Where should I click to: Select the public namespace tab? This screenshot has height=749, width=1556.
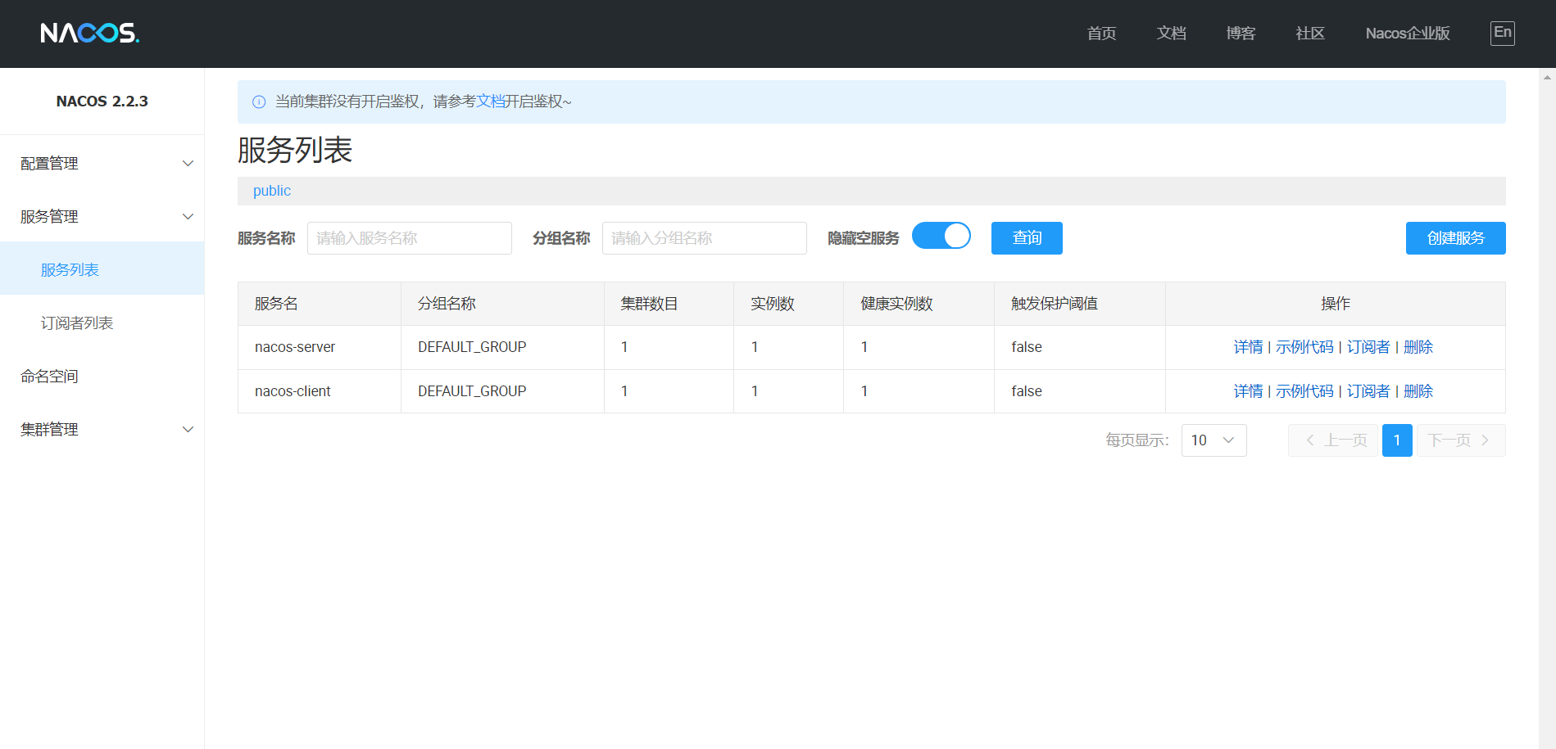(x=272, y=191)
